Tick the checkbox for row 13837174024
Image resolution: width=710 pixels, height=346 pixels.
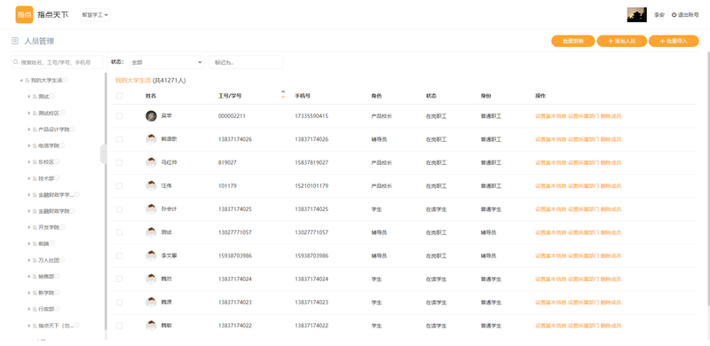[119, 279]
